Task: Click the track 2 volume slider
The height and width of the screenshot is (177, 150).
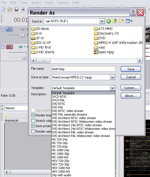Action: coord(27,53)
